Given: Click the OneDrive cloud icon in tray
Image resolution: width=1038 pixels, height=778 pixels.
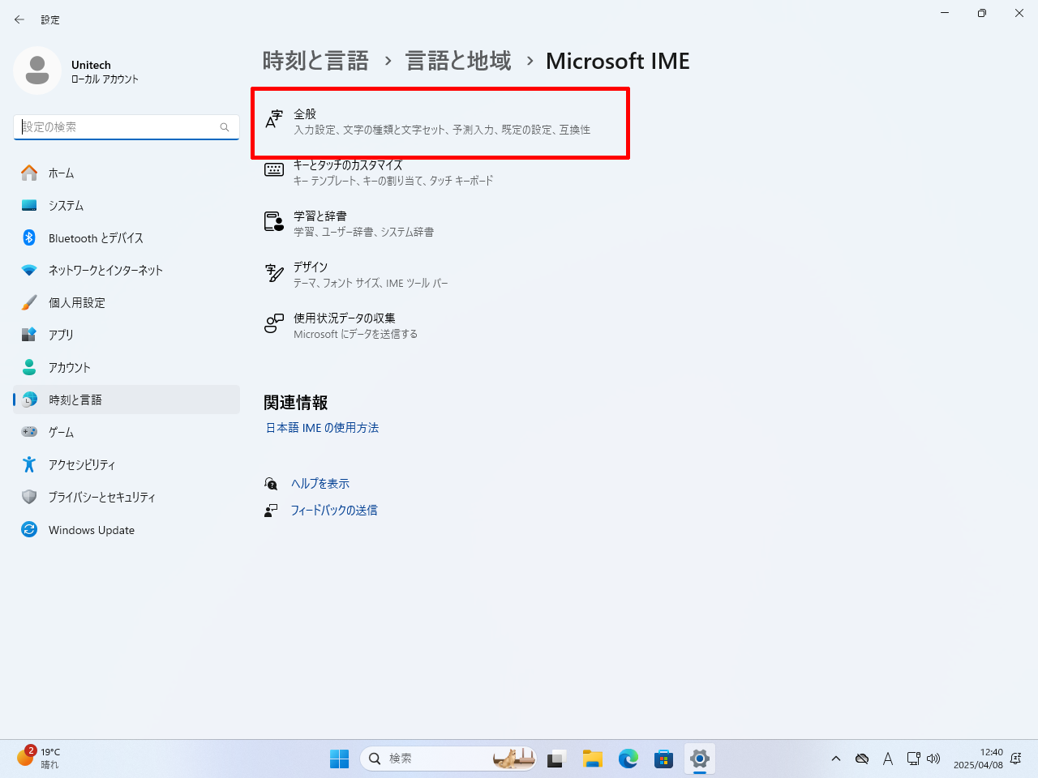Looking at the screenshot, I should coord(862,759).
